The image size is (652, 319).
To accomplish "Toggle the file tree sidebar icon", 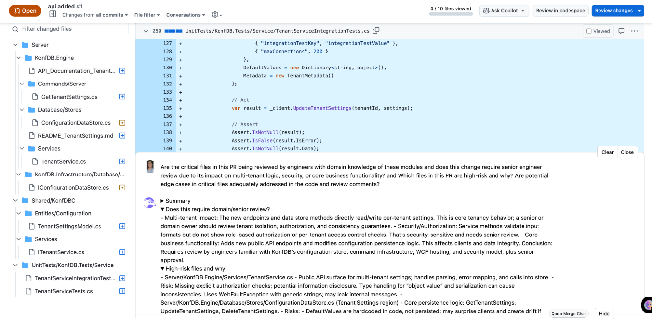I will [x=53, y=14].
